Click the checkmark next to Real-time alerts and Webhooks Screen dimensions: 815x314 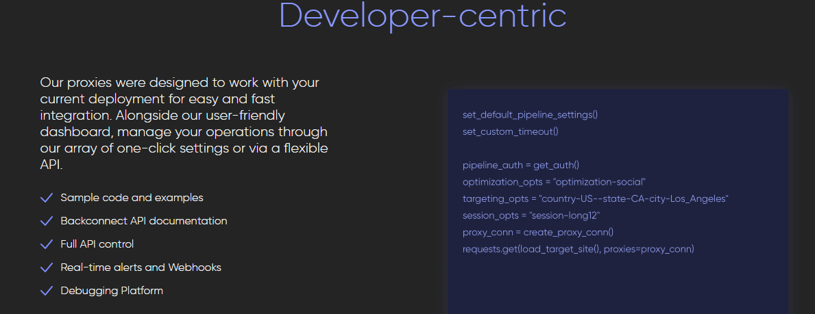(x=47, y=267)
